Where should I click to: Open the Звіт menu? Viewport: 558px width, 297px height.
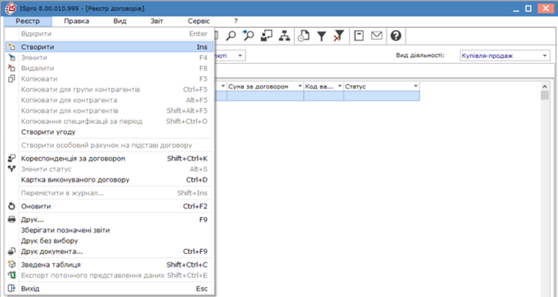[x=156, y=21]
